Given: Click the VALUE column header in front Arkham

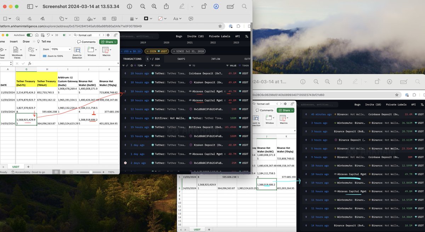Looking at the screenshot, I should [233, 65].
